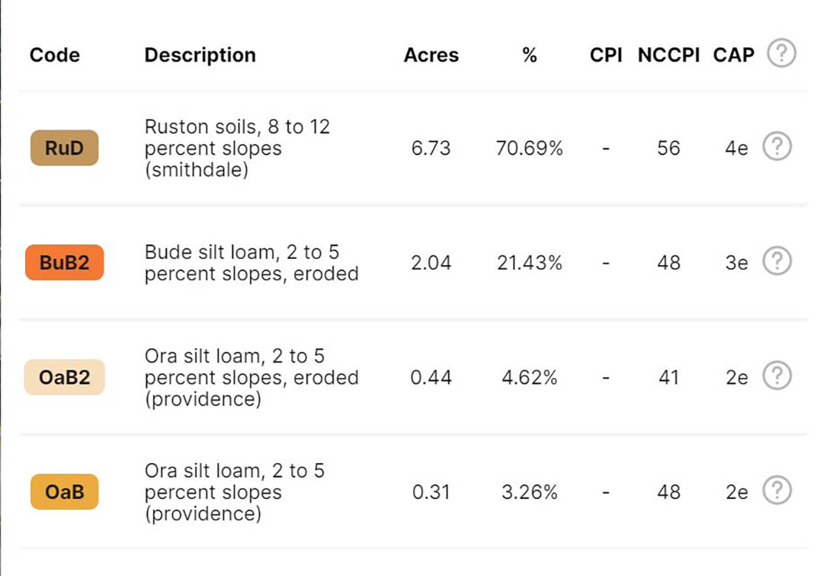This screenshot has height=576, width=823.
Task: Sort by the NCCPI column header
Action: point(669,55)
